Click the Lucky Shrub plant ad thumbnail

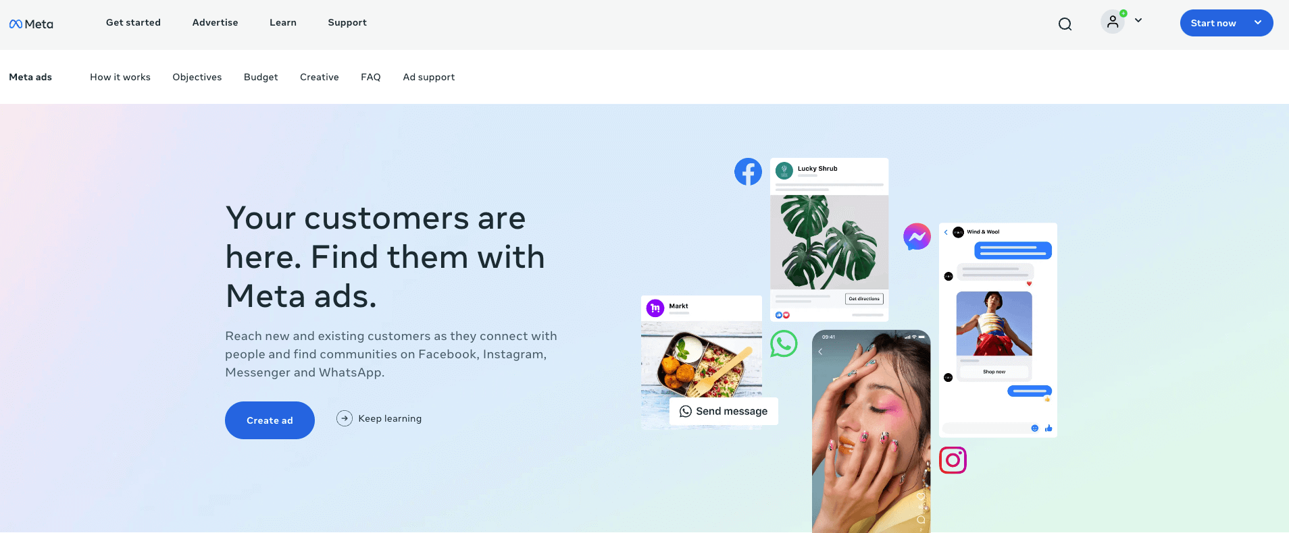pyautogui.click(x=829, y=242)
